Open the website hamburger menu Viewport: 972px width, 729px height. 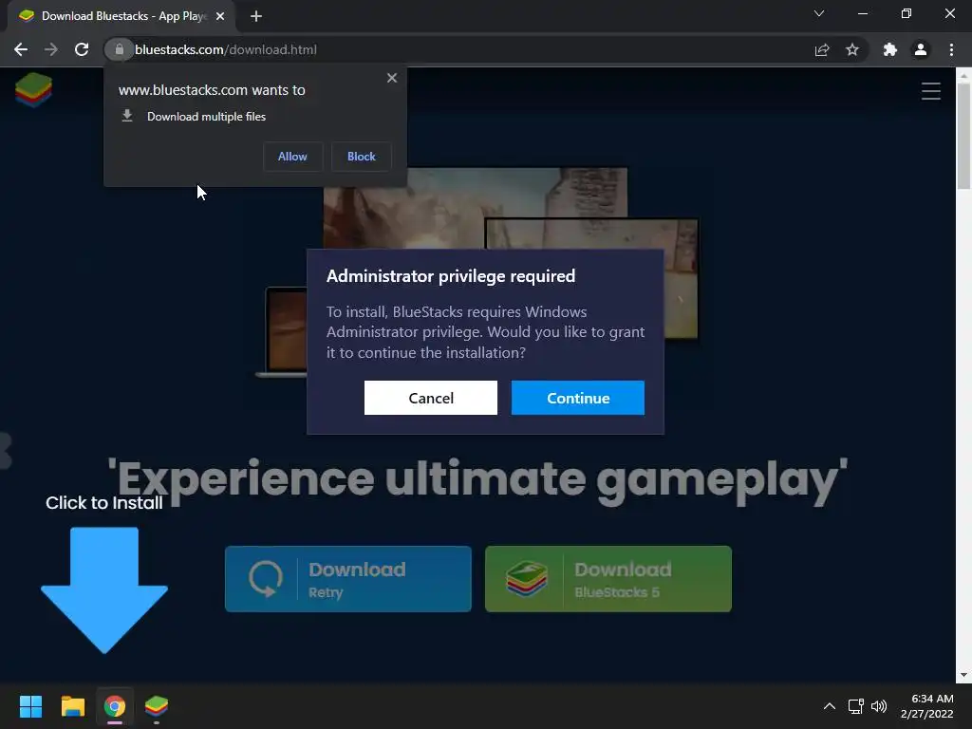930,91
